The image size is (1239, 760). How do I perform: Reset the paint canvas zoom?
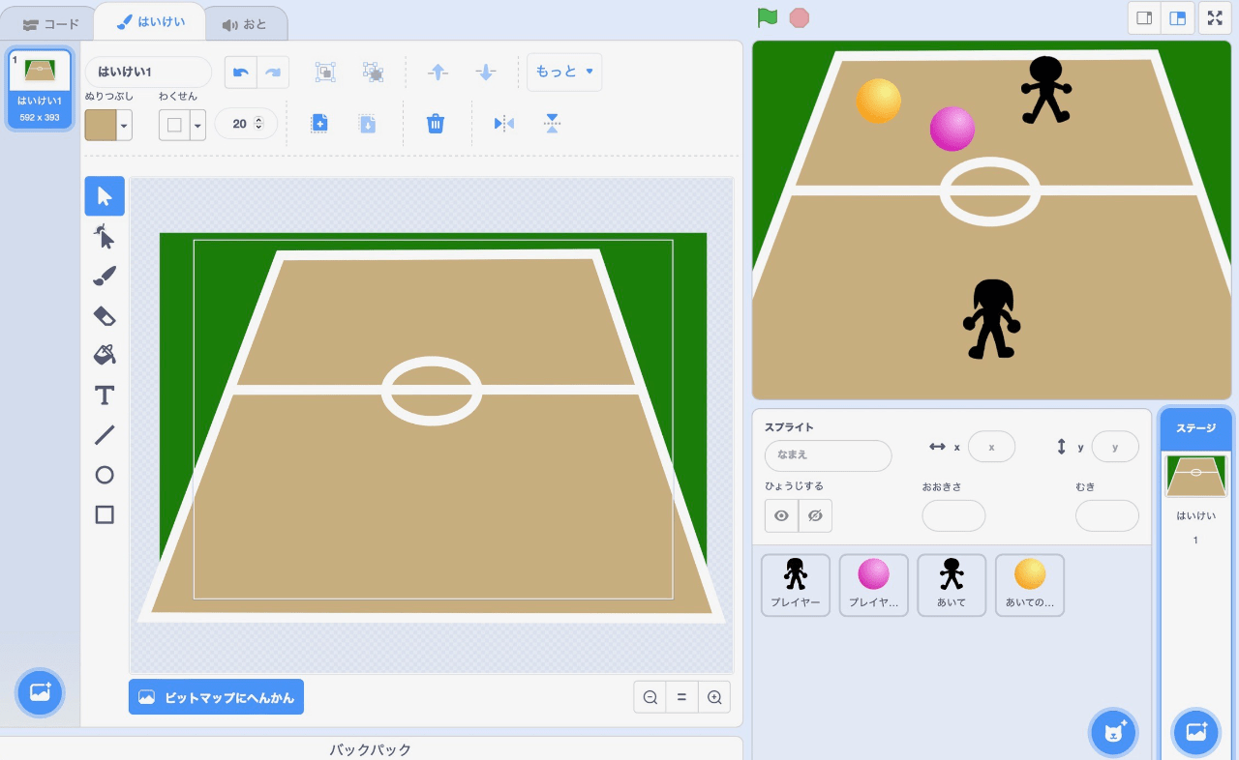[x=681, y=696]
